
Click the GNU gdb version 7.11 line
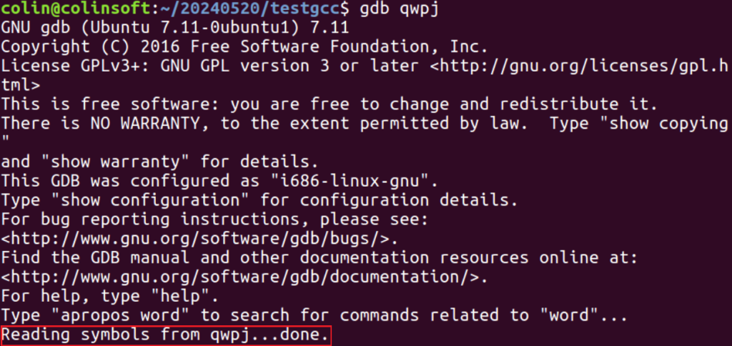175,28
